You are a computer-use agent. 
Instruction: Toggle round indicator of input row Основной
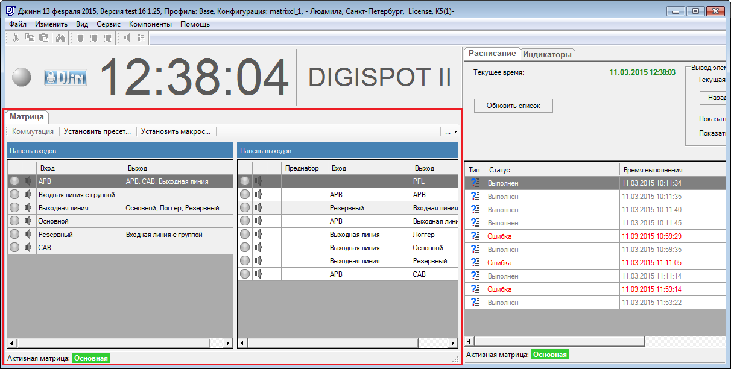pyautogui.click(x=14, y=221)
